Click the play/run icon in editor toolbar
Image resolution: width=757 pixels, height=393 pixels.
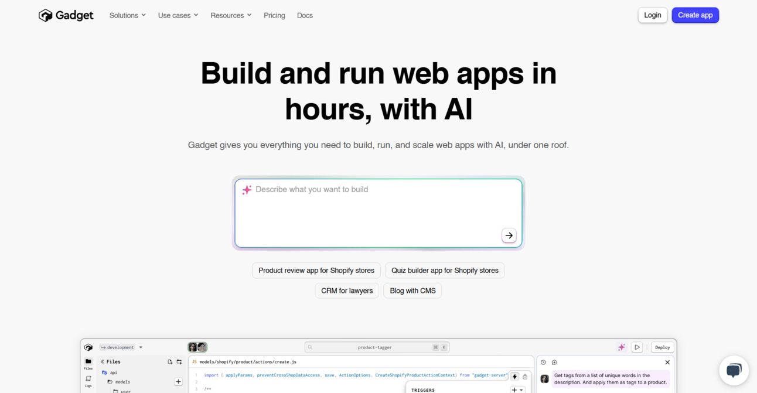pos(637,347)
